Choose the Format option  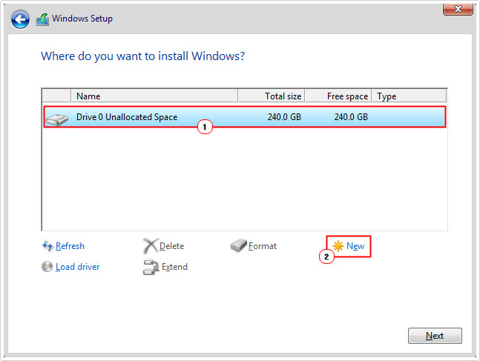[x=263, y=246]
